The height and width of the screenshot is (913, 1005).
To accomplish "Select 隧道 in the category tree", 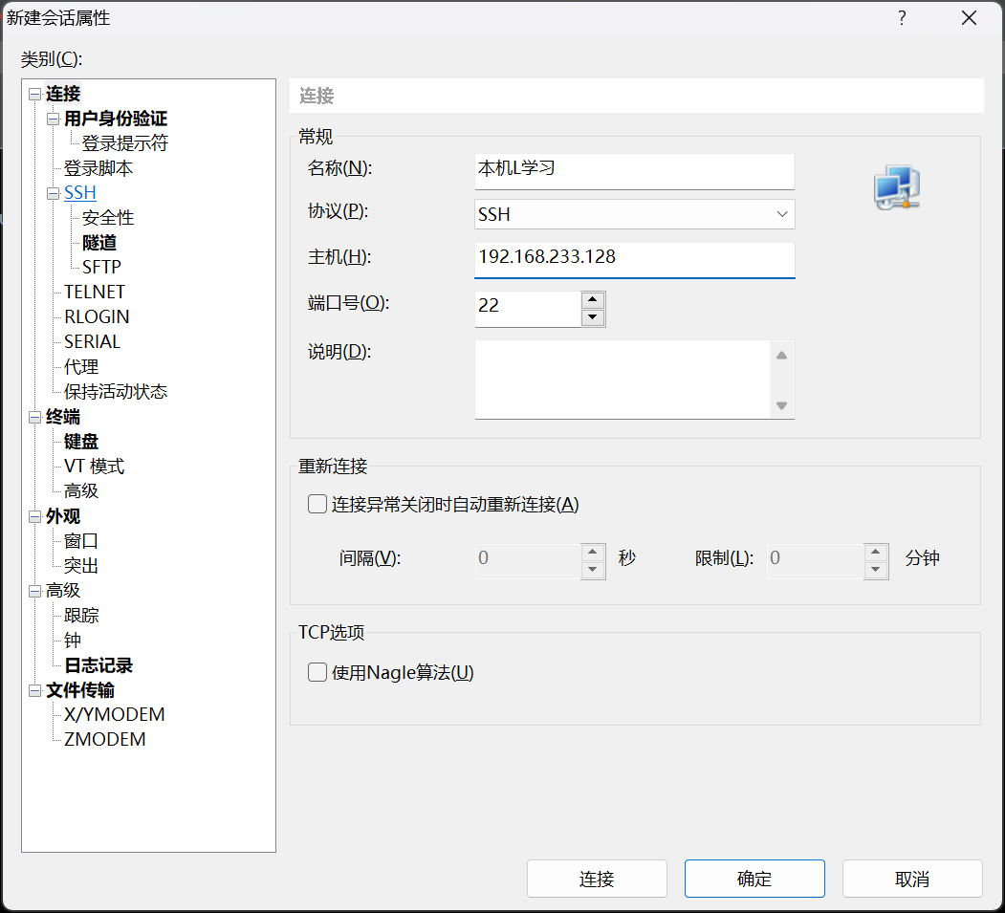I will click(99, 243).
